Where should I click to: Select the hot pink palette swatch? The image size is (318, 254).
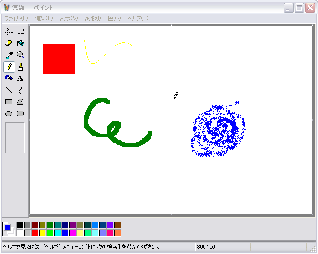(110, 233)
